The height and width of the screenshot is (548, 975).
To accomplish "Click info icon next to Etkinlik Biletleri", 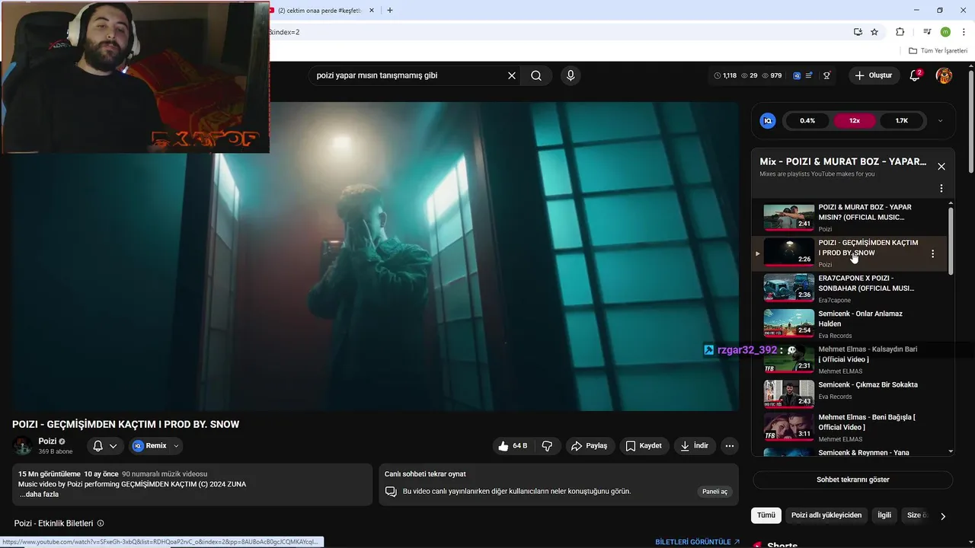I will point(101,524).
